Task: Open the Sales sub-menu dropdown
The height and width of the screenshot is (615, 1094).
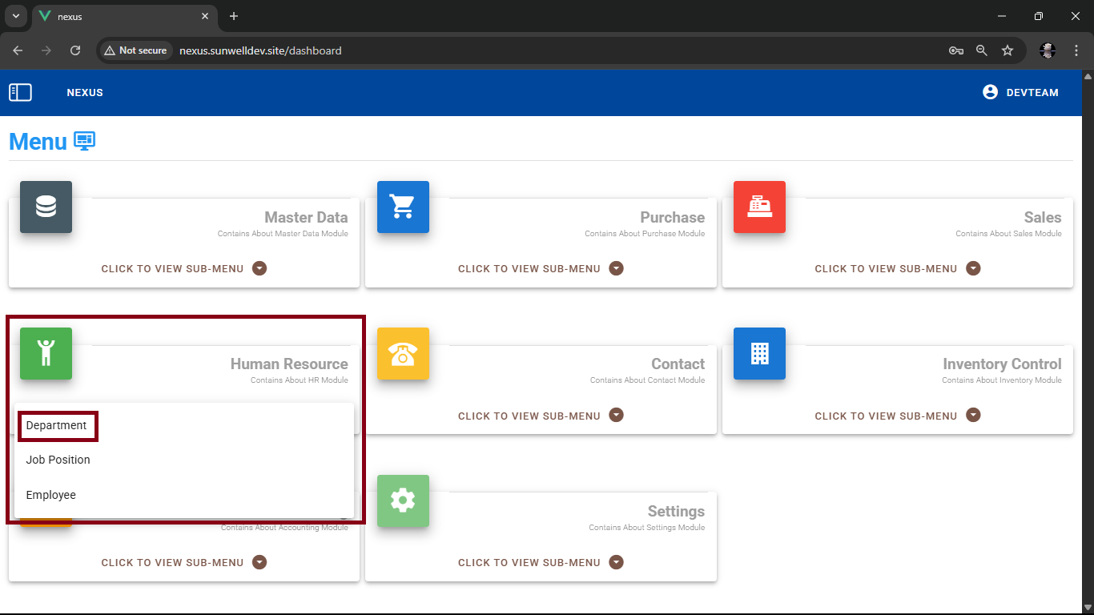Action: tap(897, 268)
